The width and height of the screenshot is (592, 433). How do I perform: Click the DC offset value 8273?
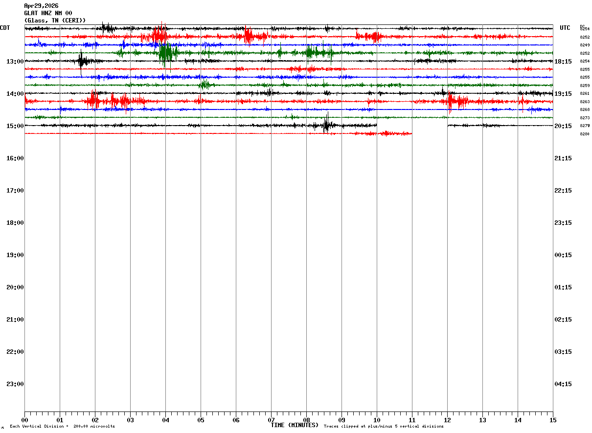585,118
